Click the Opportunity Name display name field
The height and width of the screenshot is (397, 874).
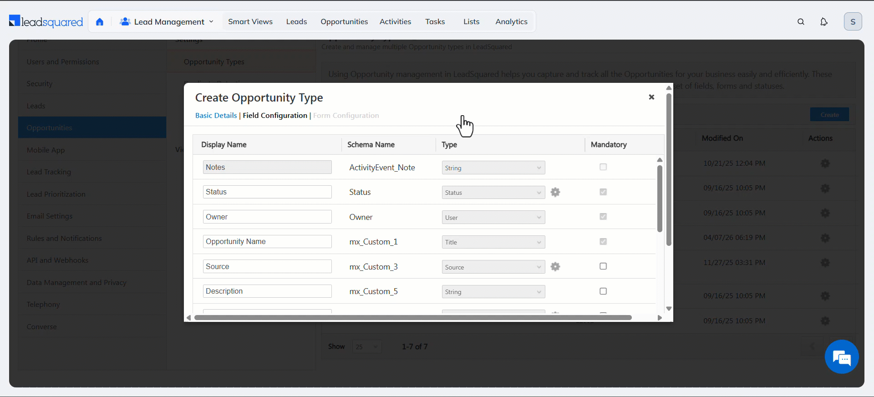pos(267,242)
